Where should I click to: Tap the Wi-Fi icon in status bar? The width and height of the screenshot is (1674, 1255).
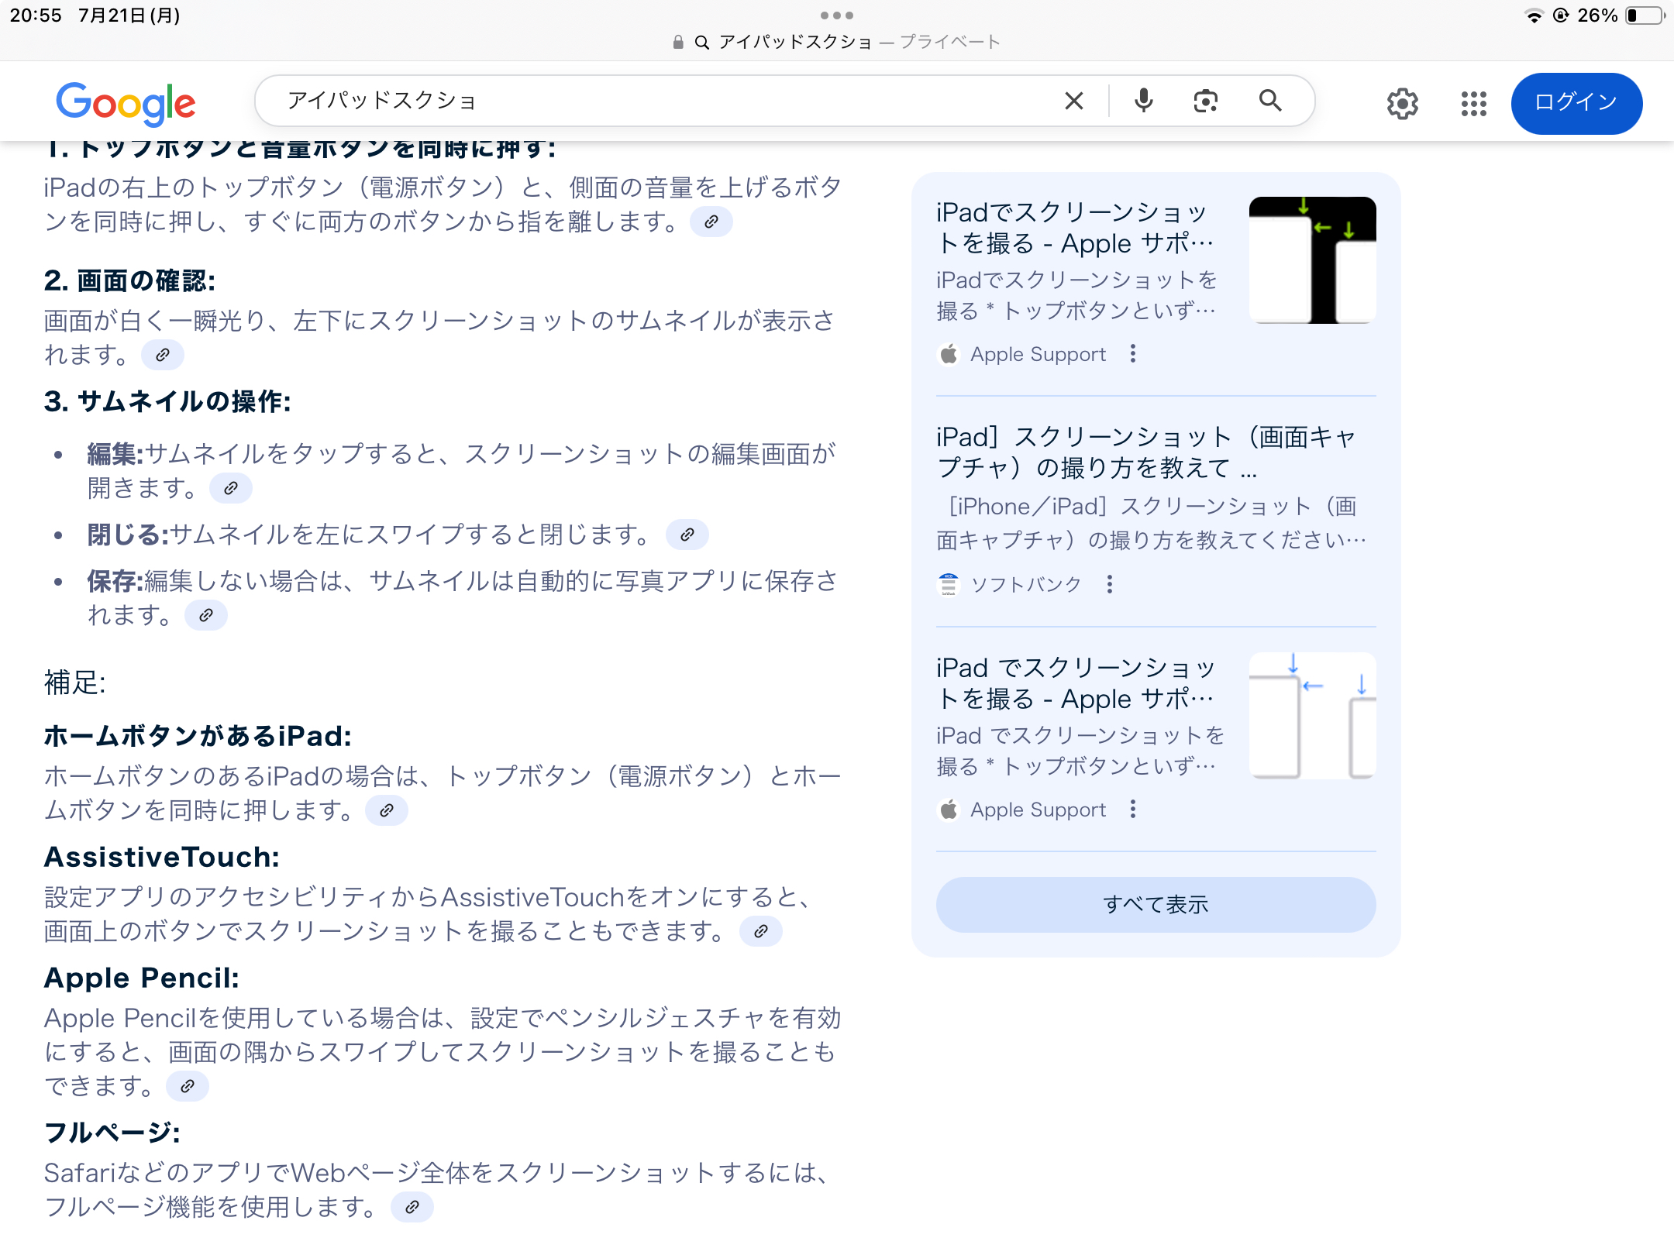[x=1533, y=15]
